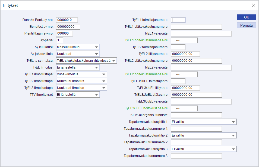This screenshot has height=167, width=259.
Task: Click TyEL1 hoitokustannusosa-% field
Action: pyautogui.click(x=184, y=40)
